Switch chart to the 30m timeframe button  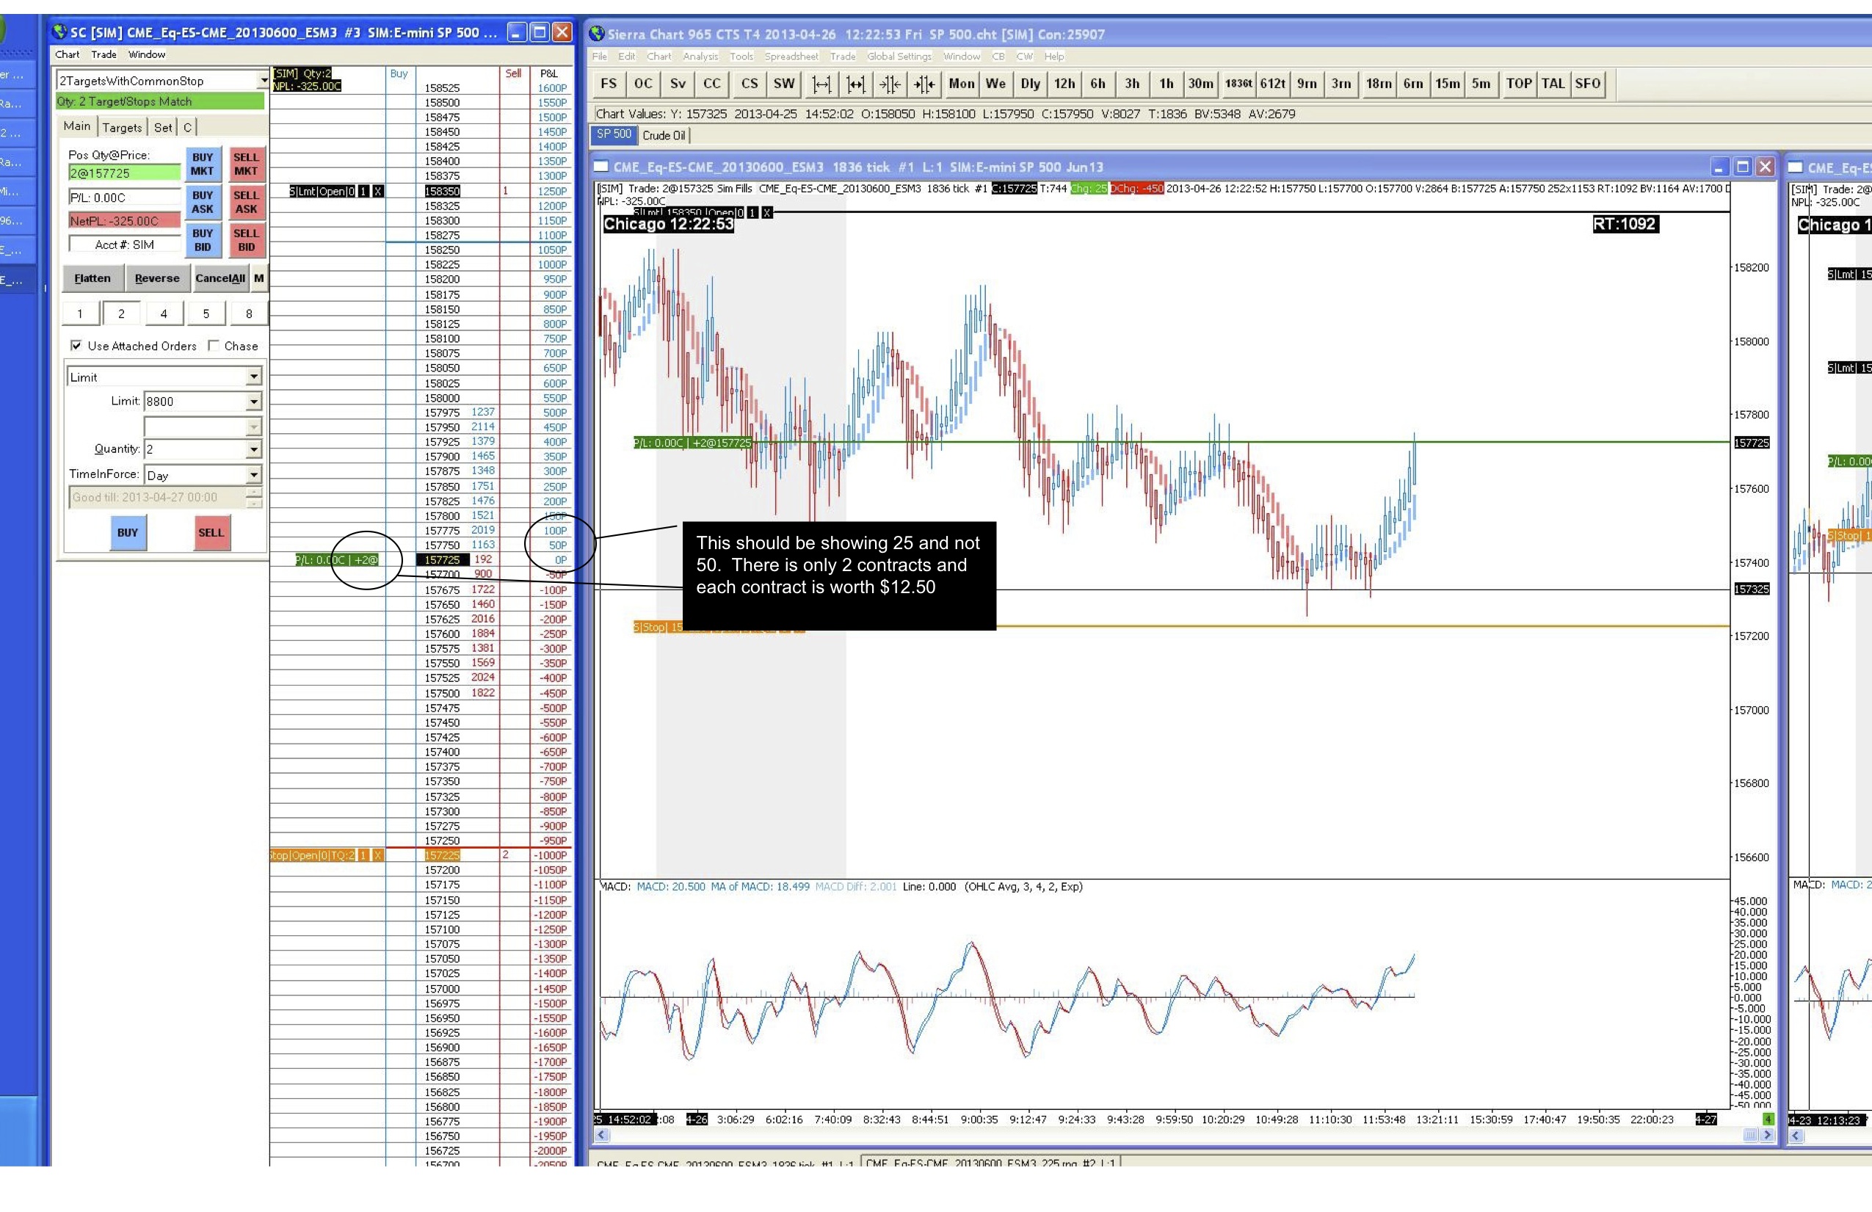pos(1200,84)
